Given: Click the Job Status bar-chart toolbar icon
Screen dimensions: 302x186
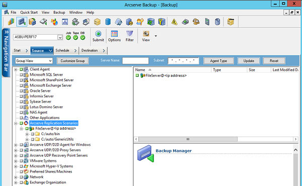Looking at the screenshot, I should pos(11,22).
